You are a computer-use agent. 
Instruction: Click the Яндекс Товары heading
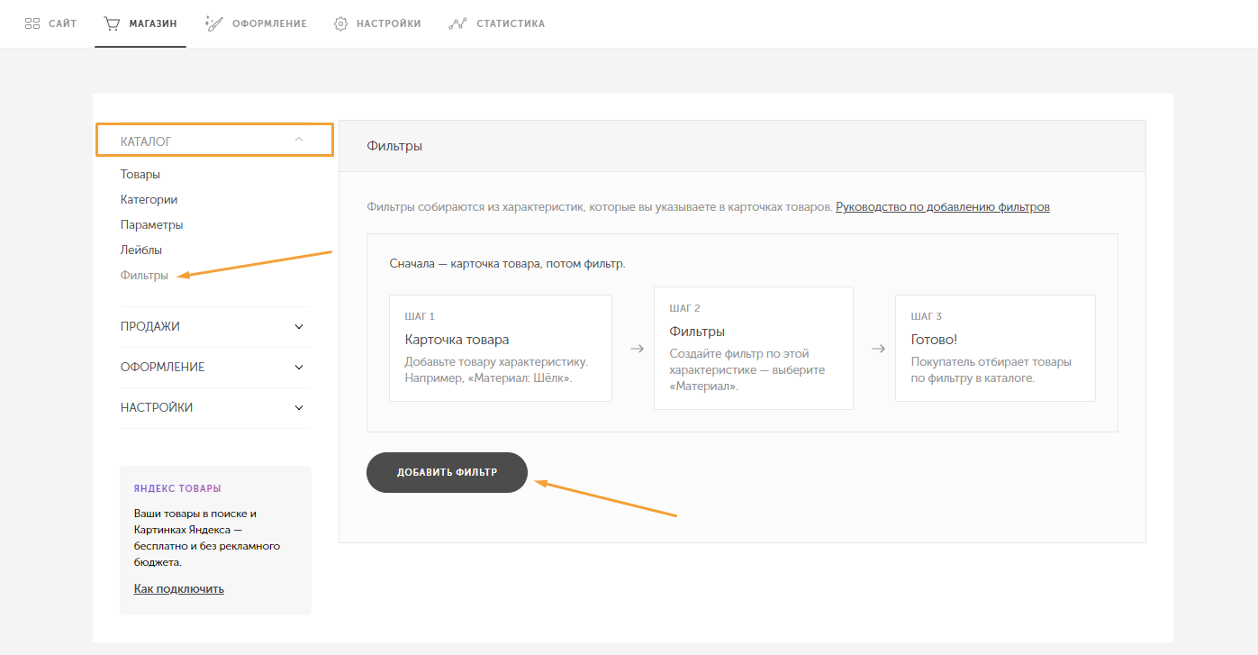[x=177, y=487]
